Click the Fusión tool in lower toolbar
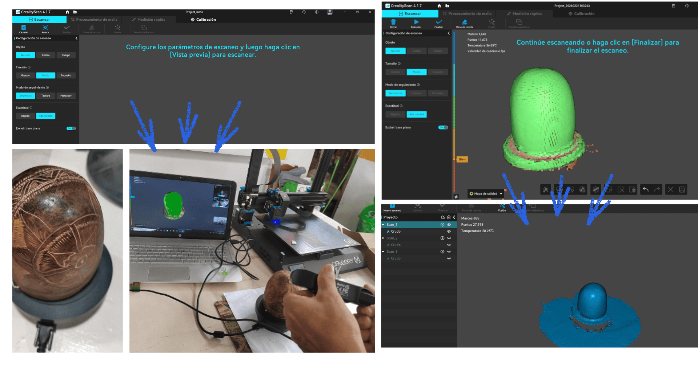Viewport: 698px width, 392px height. [x=502, y=207]
